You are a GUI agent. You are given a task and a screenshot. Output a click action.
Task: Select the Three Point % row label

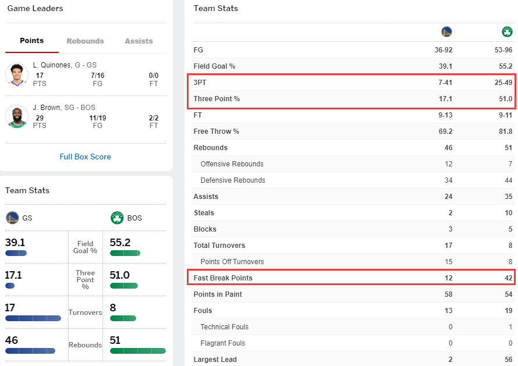coord(217,99)
